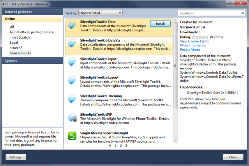Open the More Information link
This screenshot has width=249, height=166.
click(x=193, y=45)
